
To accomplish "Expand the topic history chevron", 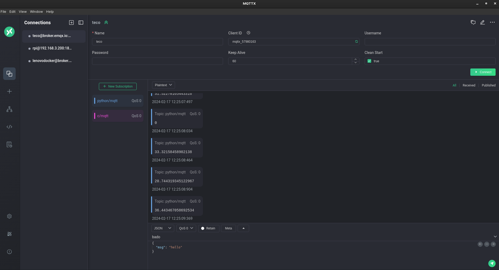I will (x=495, y=237).
